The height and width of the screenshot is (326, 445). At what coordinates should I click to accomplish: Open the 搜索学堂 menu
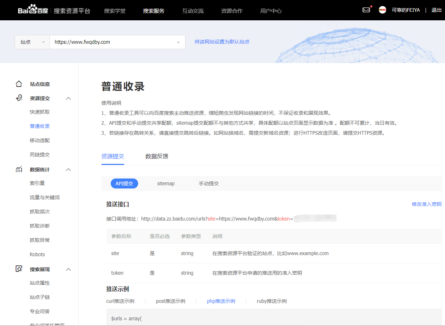[115, 11]
